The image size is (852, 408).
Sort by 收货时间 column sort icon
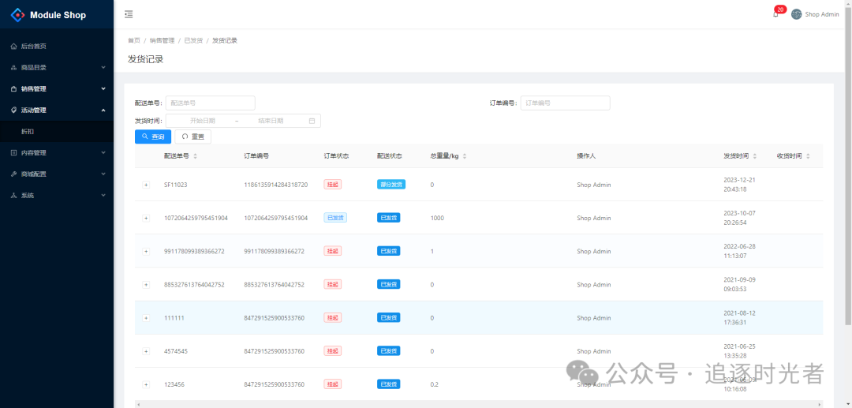[x=807, y=156]
